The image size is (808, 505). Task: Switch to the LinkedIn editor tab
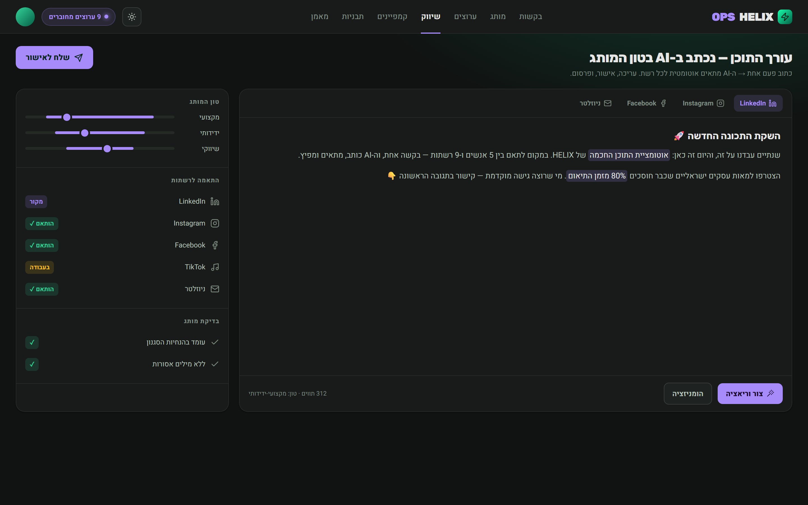click(758, 103)
